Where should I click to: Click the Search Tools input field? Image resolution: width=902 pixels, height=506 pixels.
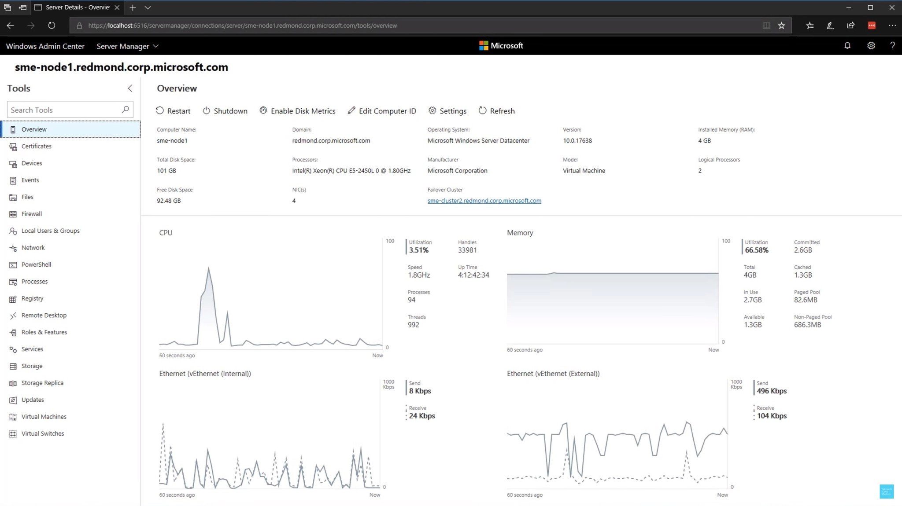(x=64, y=110)
